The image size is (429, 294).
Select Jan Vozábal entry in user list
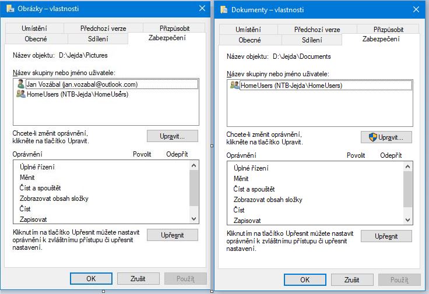82,84
